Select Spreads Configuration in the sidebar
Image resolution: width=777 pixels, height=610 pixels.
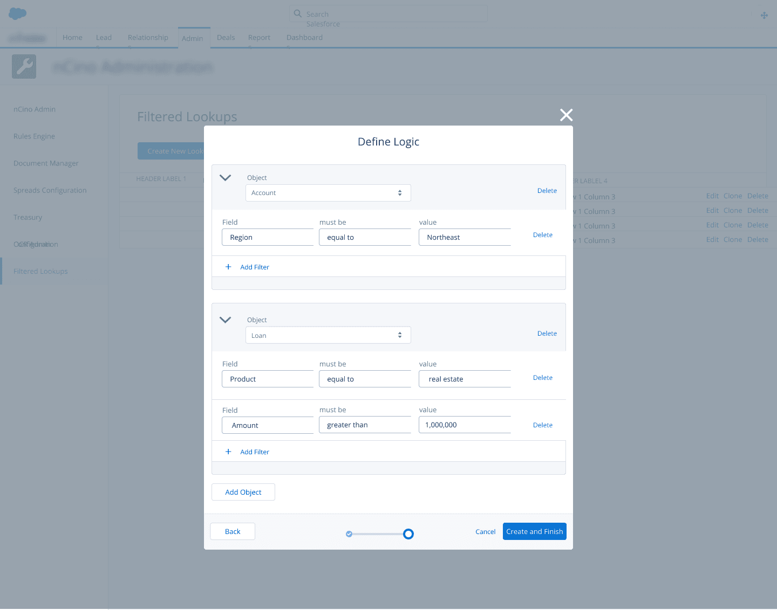pyautogui.click(x=50, y=190)
